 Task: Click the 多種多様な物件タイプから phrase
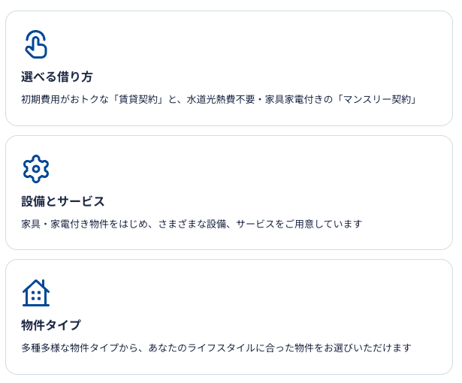point(80,348)
